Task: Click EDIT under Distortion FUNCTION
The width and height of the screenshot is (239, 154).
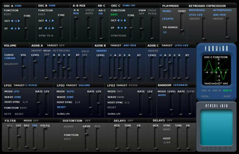Action: [67, 139]
